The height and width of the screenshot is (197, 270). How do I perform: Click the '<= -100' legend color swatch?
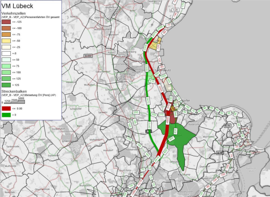[6, 27]
